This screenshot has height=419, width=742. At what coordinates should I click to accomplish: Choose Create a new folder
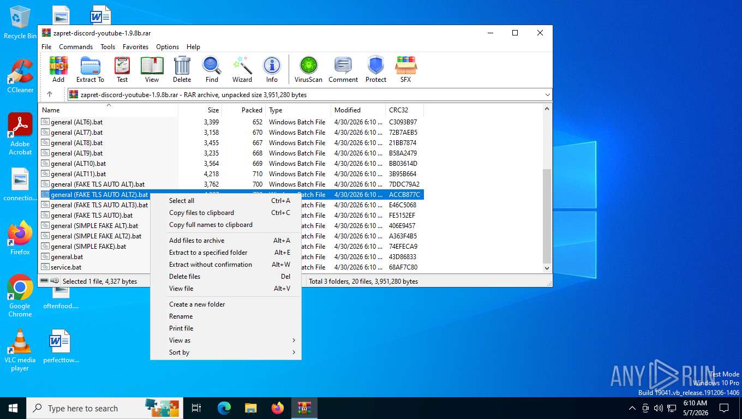(226, 304)
